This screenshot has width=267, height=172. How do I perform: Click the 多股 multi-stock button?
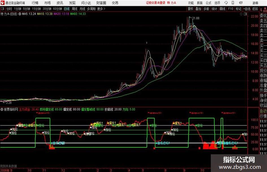[x=206, y=9]
